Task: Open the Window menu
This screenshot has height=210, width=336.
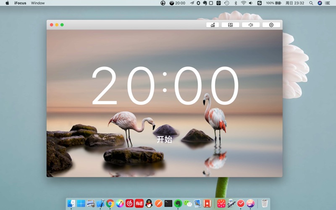Action: coord(38,3)
